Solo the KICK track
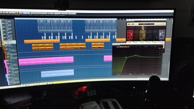 point(4,20)
